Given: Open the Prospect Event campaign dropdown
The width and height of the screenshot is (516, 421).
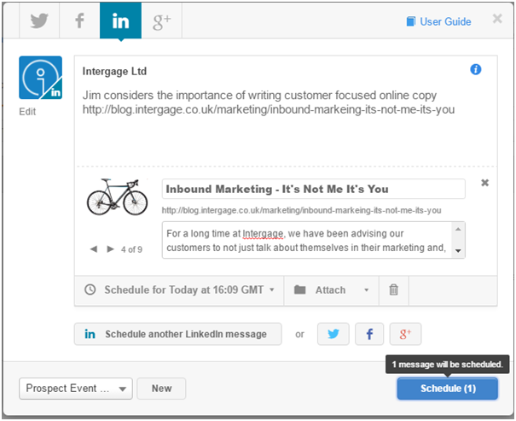Looking at the screenshot, I should point(76,389).
